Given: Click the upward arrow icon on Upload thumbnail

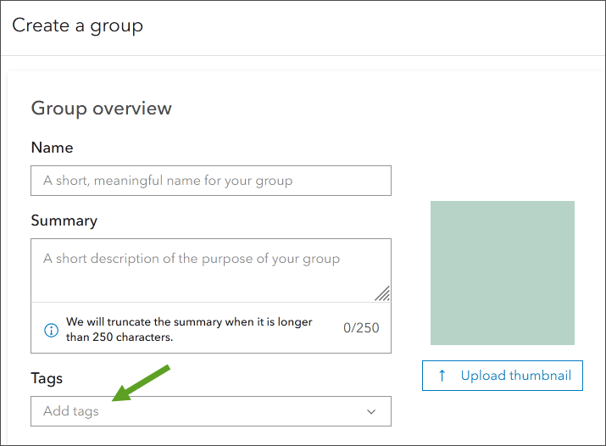Looking at the screenshot, I should (x=442, y=376).
